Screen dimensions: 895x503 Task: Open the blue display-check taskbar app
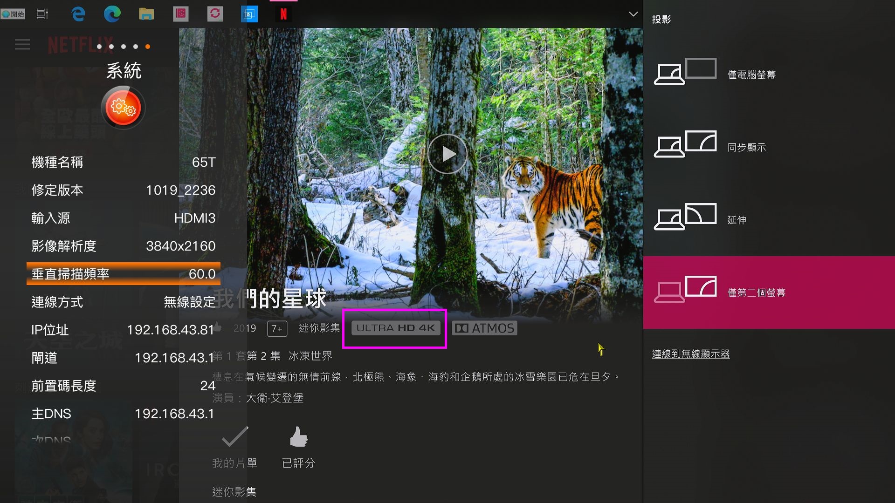point(249,14)
